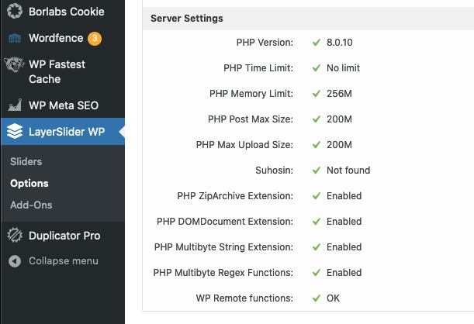This screenshot has width=474, height=324.
Task: Click the checkmark beside PHP Max Upload Size
Action: 317,145
